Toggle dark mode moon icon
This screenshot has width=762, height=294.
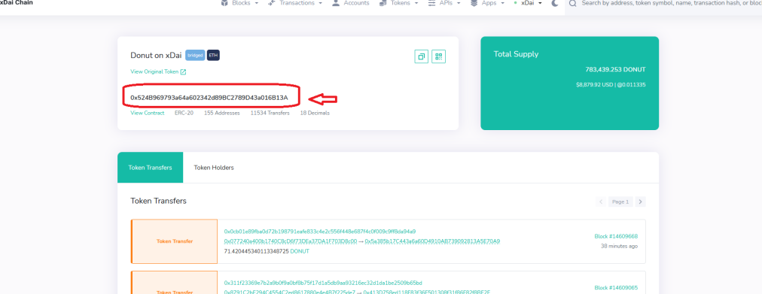pos(555,3)
